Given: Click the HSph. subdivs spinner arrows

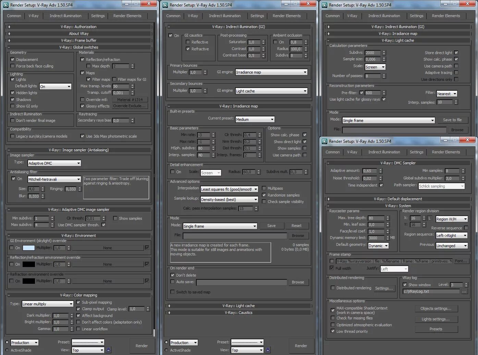Looking at the screenshot, I should pyautogui.click(x=213, y=148).
